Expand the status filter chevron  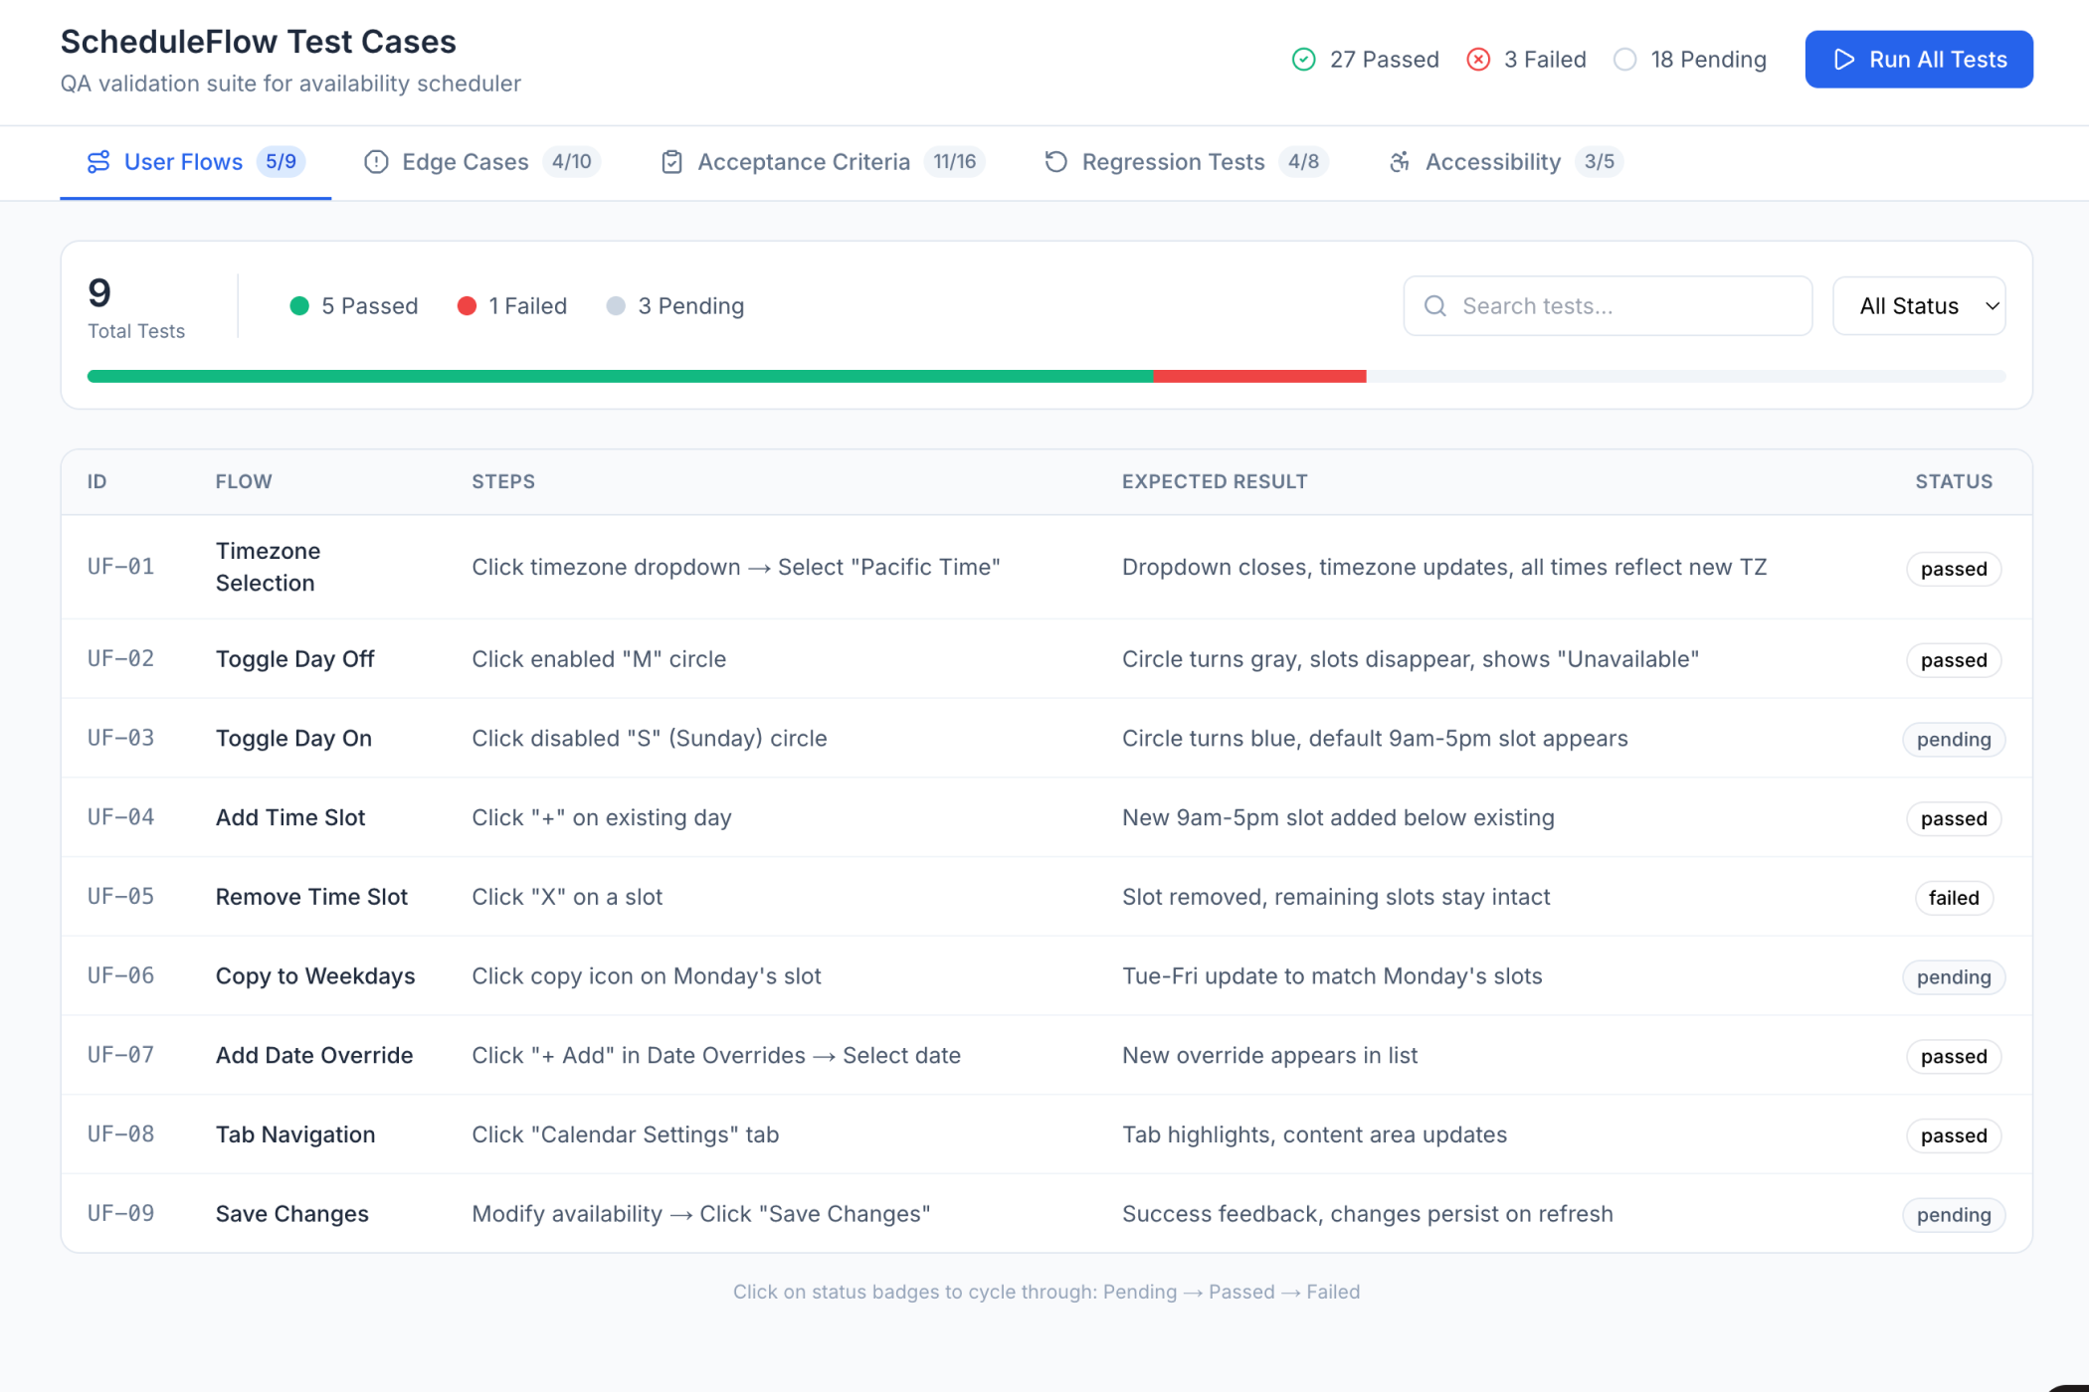(1991, 305)
